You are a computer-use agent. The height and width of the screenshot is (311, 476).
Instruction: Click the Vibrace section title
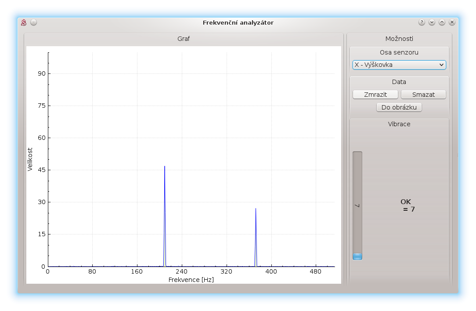(x=399, y=124)
